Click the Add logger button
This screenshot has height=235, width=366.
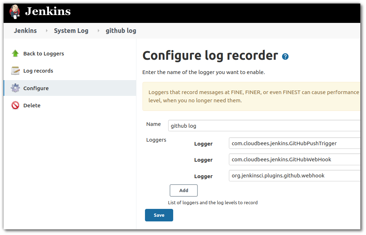[x=184, y=190]
